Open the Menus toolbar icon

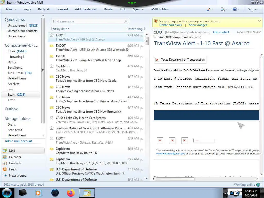[x=222, y=9]
